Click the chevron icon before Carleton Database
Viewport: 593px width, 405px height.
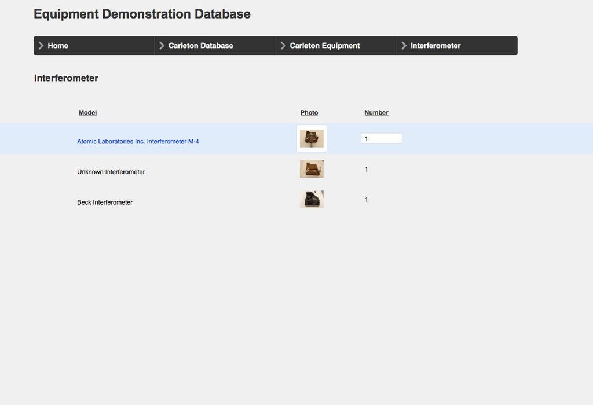click(162, 45)
